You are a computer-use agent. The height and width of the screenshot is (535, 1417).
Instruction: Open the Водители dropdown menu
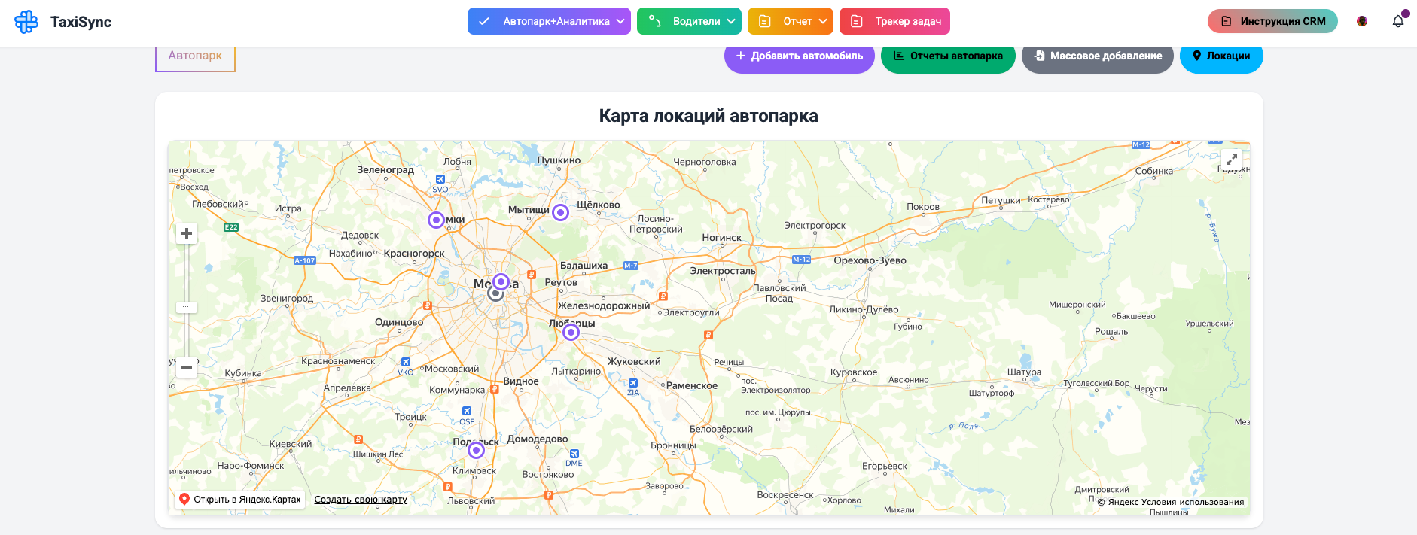(x=689, y=21)
